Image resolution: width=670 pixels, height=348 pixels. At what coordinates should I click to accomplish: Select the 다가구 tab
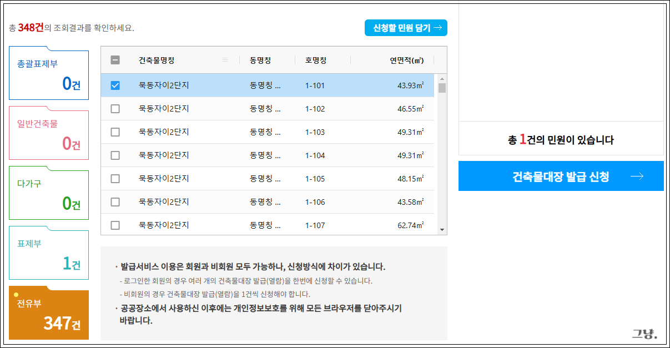click(49, 195)
